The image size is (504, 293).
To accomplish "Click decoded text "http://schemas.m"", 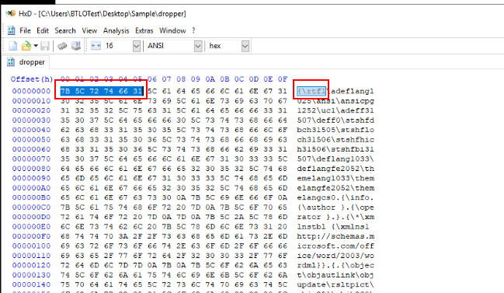I will coord(335,236).
